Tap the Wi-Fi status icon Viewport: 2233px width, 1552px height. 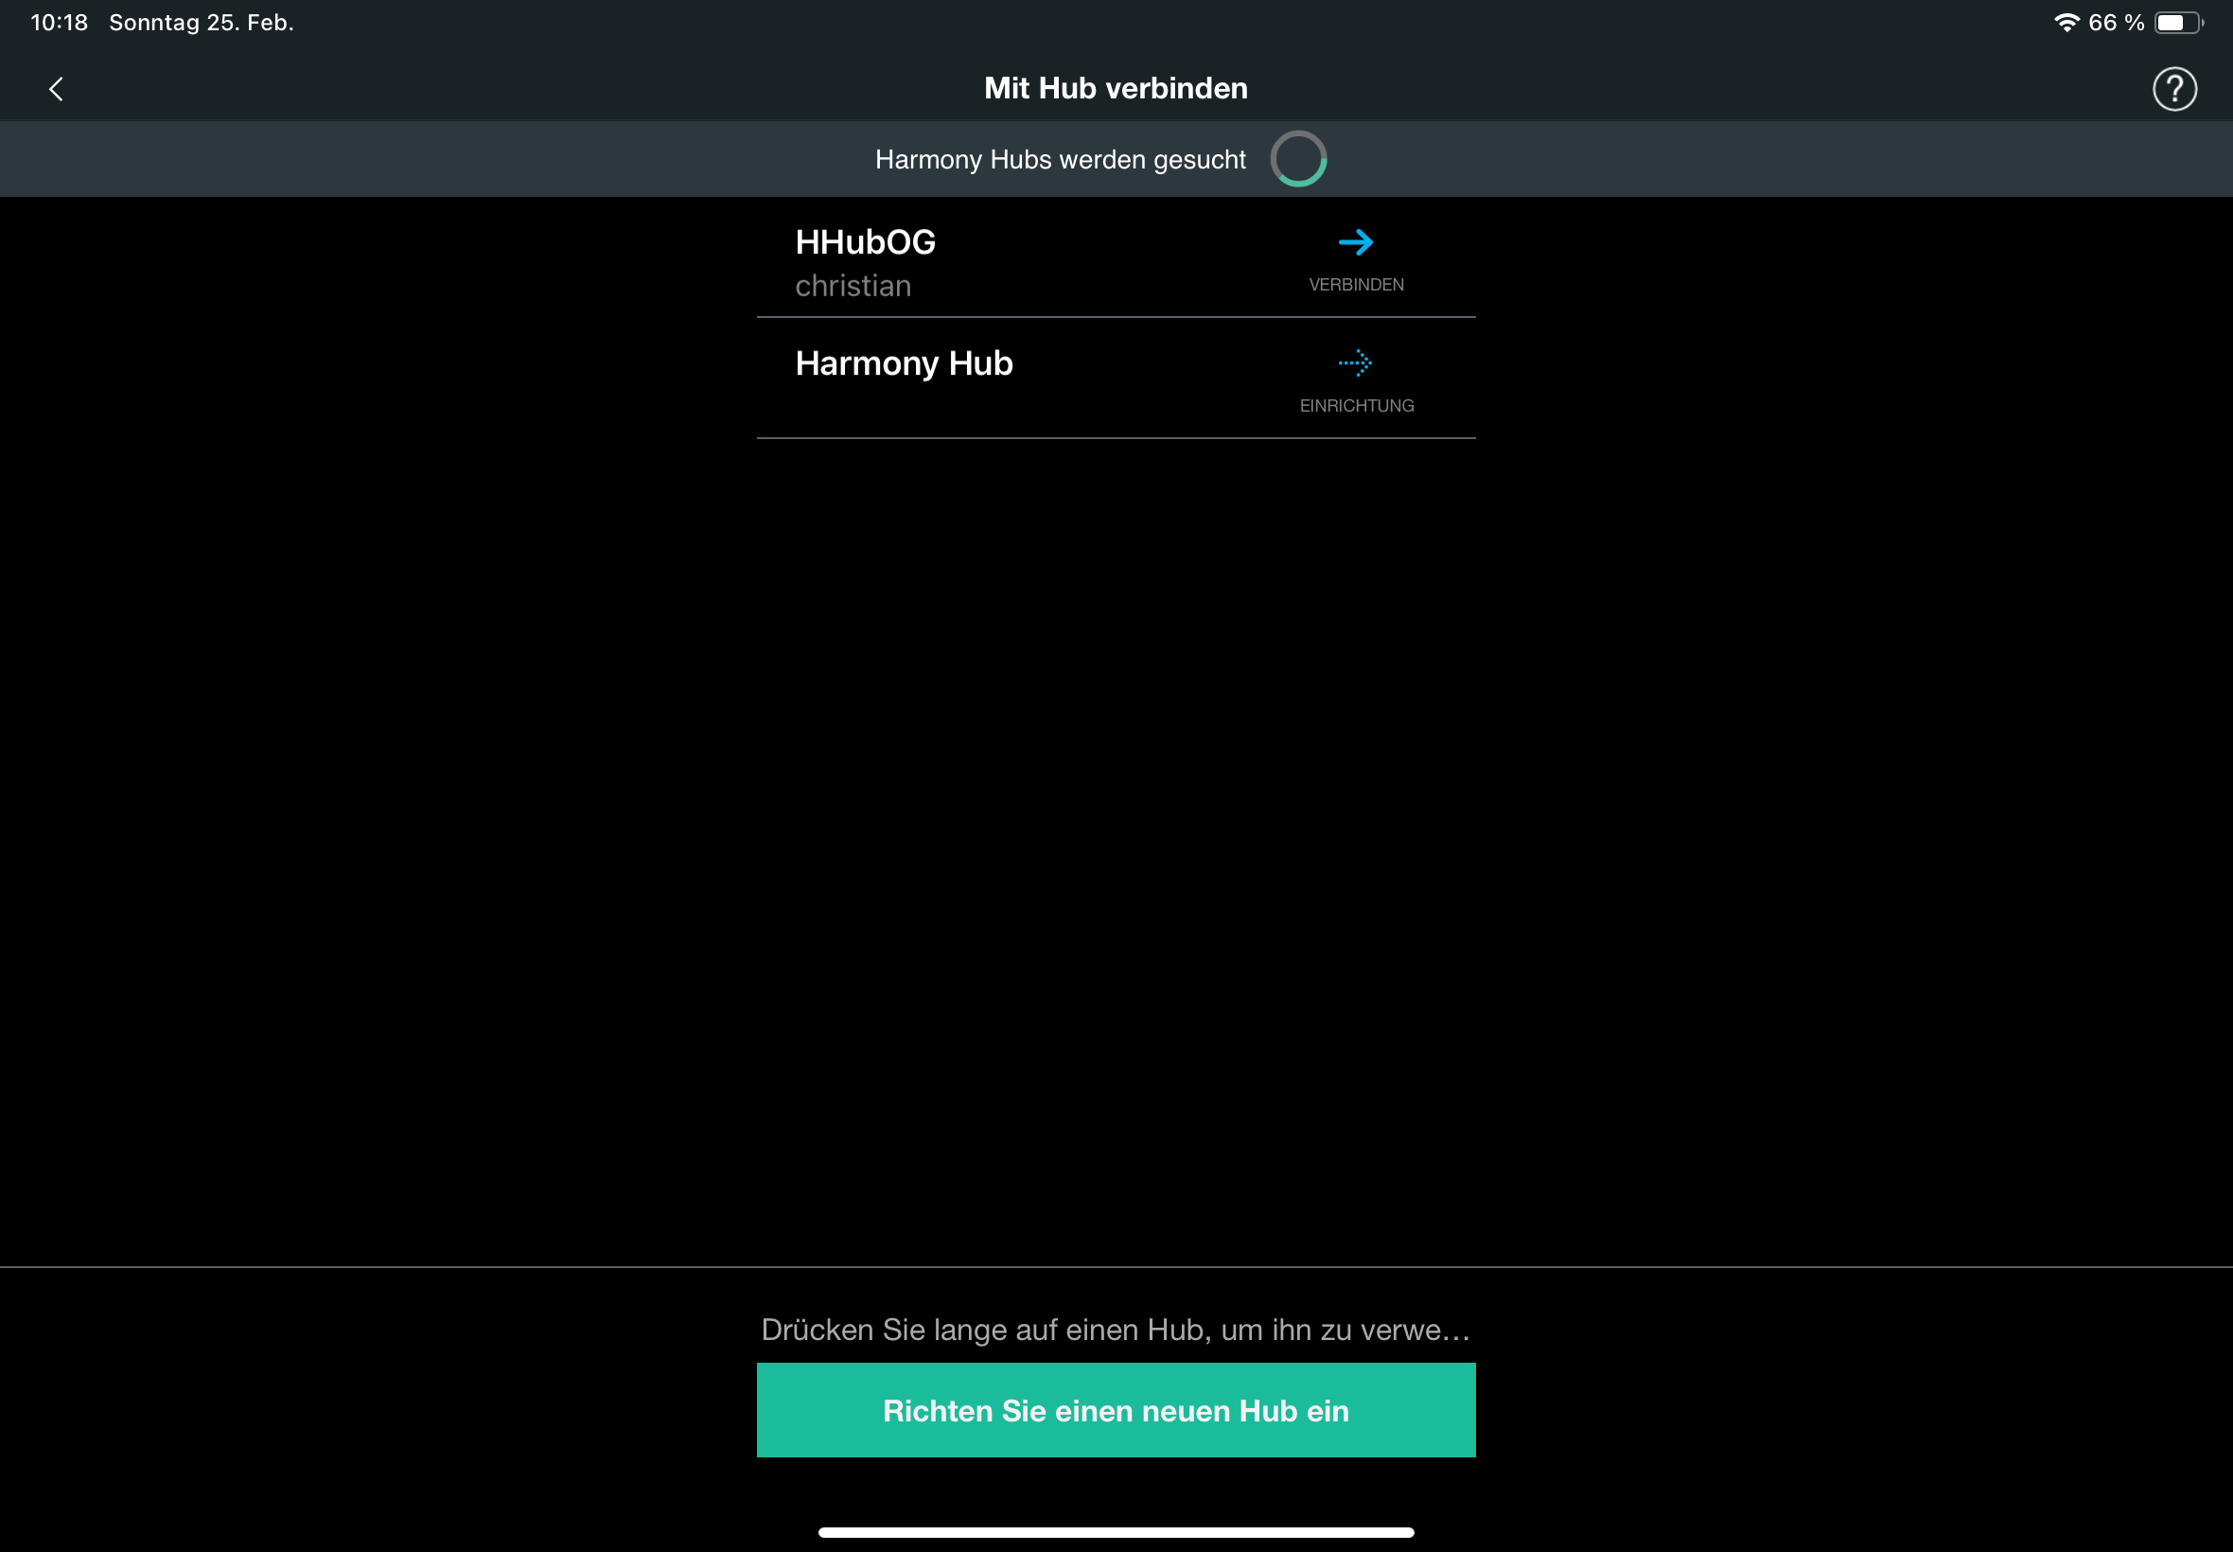[2066, 23]
